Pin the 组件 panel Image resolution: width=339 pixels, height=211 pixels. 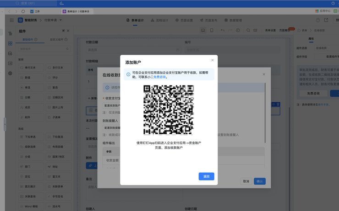(x=63, y=31)
